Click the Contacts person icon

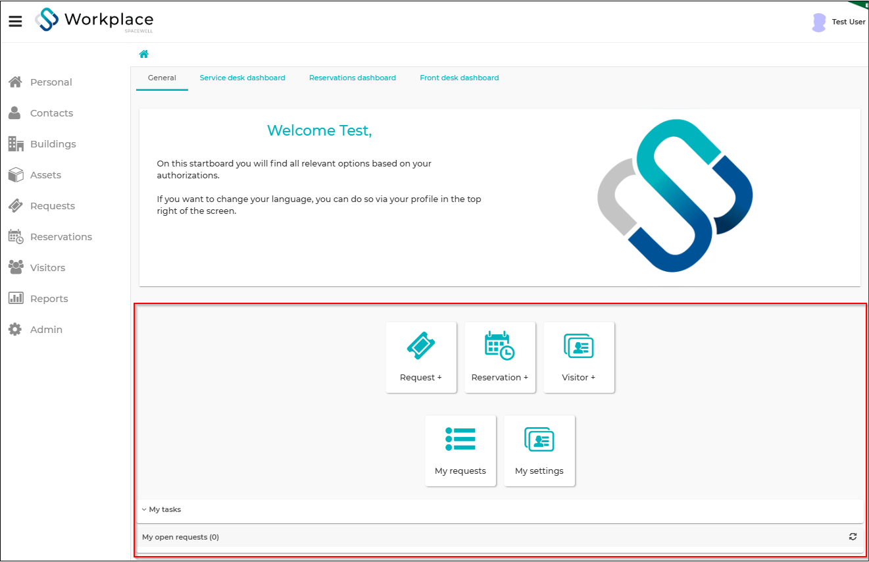pyautogui.click(x=14, y=113)
